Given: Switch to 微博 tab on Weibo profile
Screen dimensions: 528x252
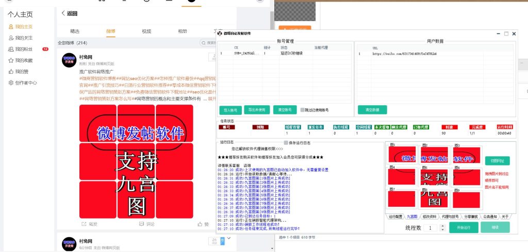Looking at the screenshot, I should [111, 31].
